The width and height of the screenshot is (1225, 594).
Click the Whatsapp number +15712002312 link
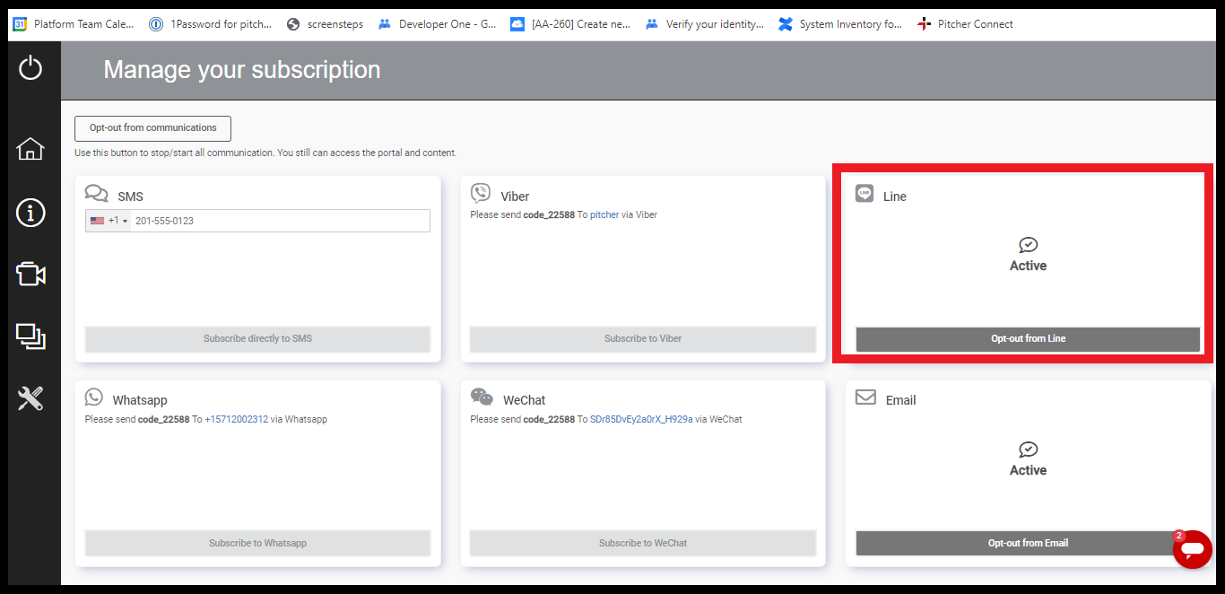coord(236,420)
